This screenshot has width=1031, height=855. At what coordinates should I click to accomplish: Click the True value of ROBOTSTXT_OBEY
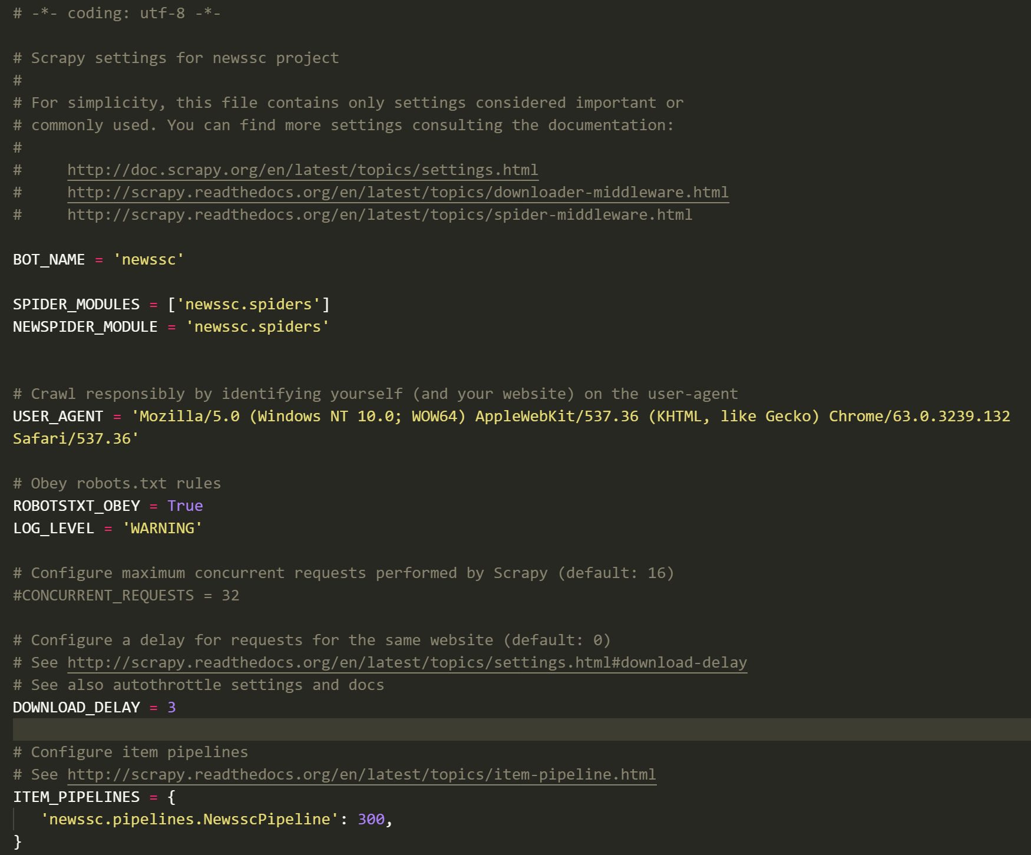click(185, 506)
